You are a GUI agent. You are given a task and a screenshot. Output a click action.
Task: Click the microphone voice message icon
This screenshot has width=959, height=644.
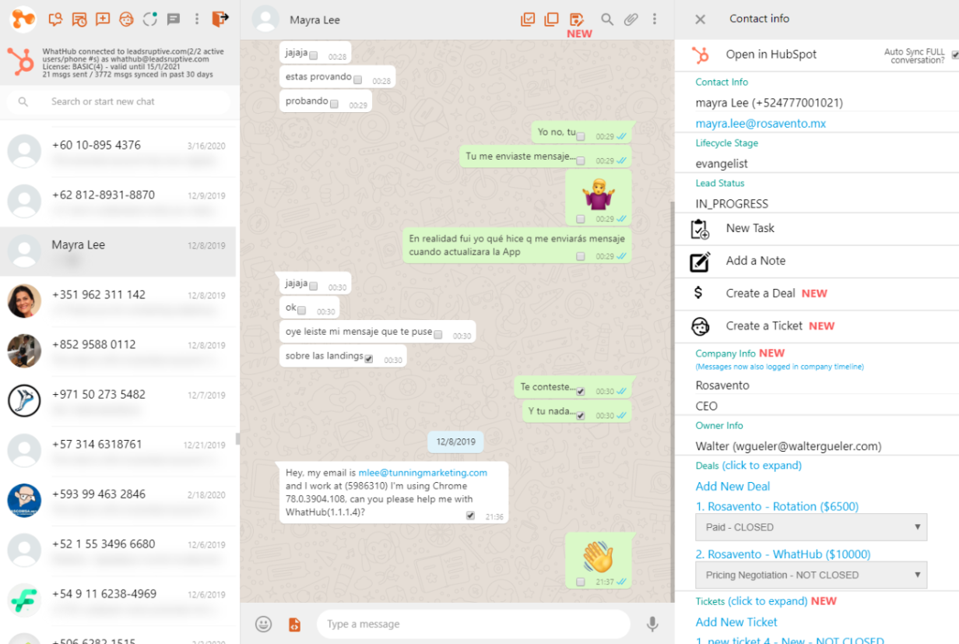pos(652,624)
